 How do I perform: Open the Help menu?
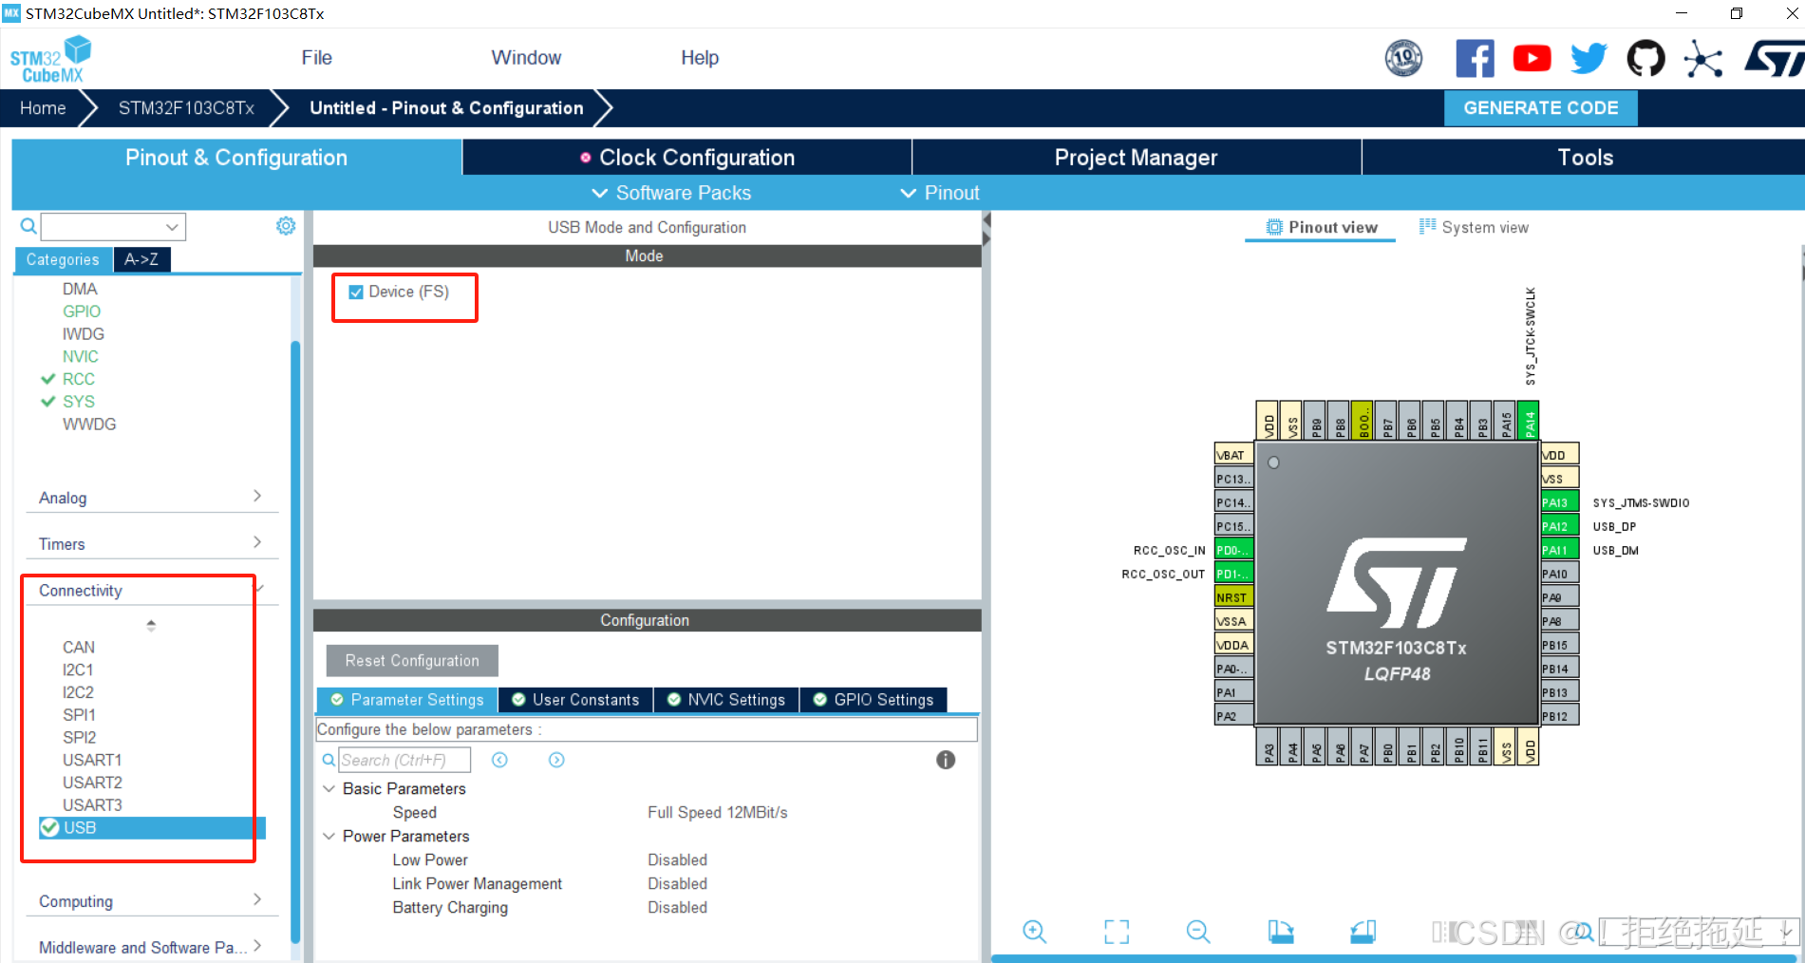pyautogui.click(x=700, y=58)
